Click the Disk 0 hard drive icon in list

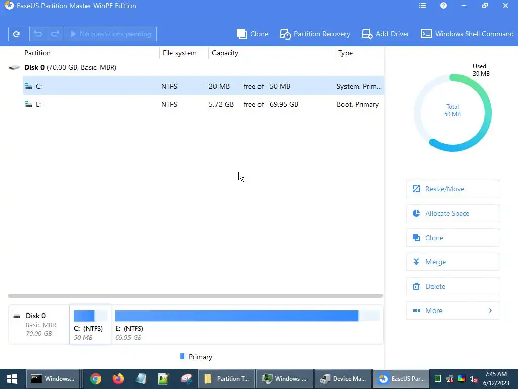(14, 67)
